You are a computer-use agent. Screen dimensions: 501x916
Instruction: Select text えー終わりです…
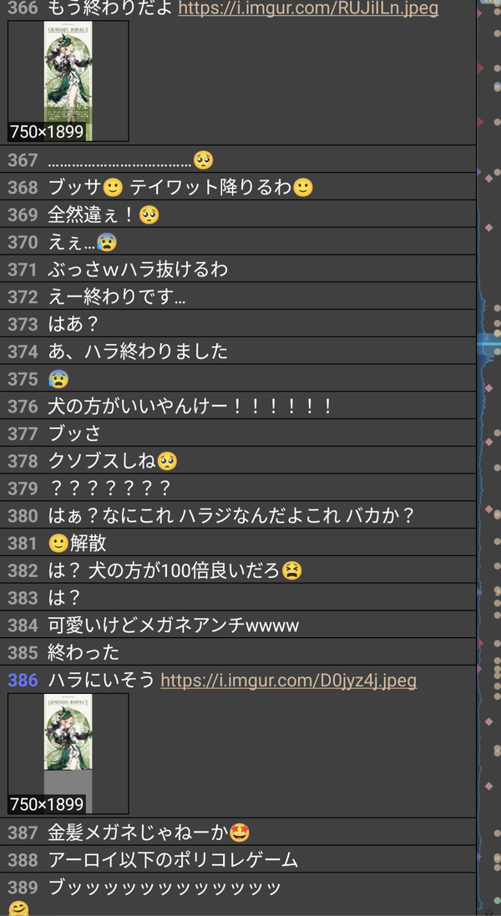point(117,296)
